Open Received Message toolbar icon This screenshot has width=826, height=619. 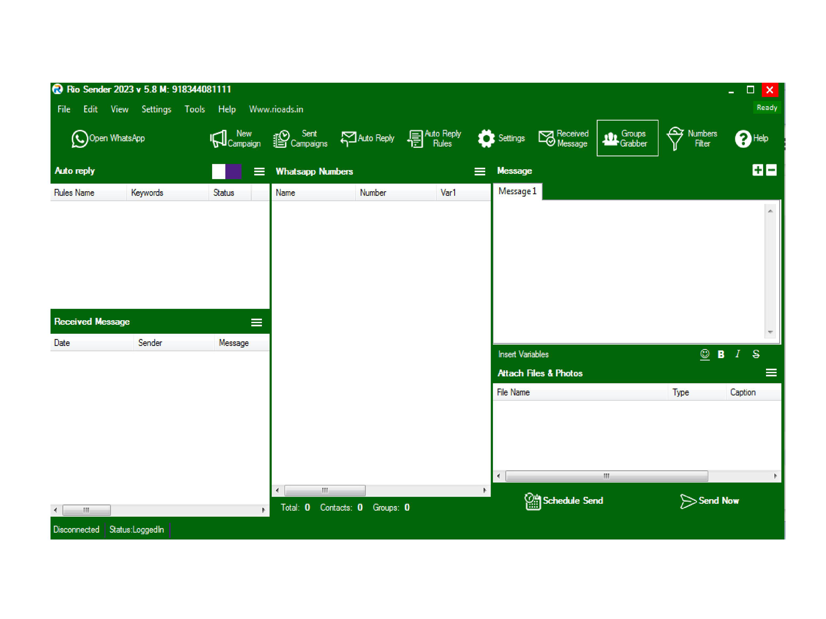coord(546,138)
